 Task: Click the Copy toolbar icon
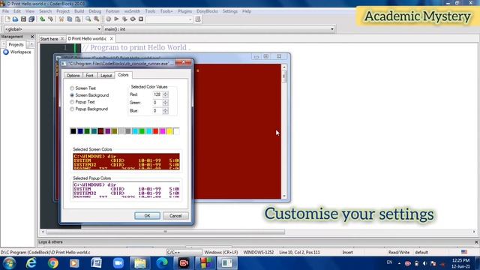(70, 19)
